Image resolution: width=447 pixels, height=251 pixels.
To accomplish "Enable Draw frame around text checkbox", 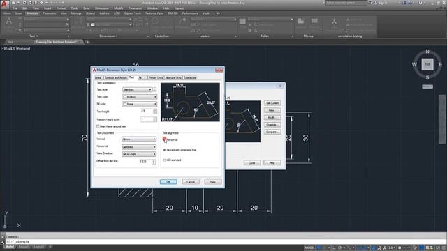I will [98, 126].
